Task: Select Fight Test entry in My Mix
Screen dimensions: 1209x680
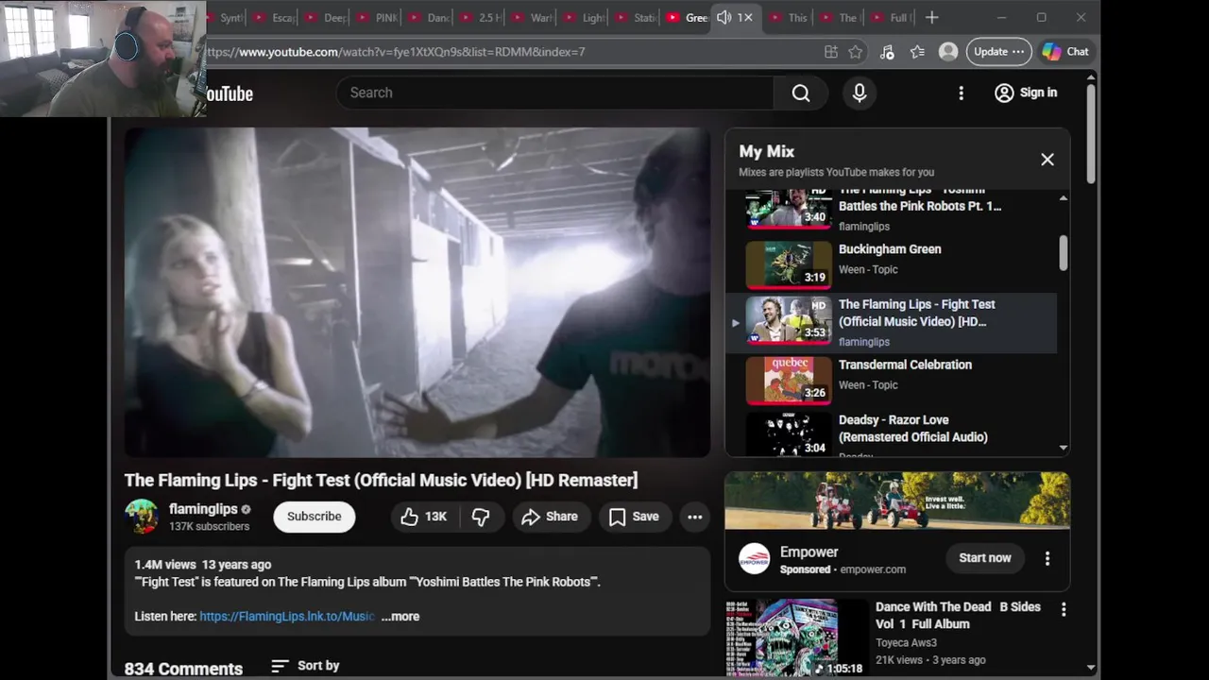Action: pos(891,322)
